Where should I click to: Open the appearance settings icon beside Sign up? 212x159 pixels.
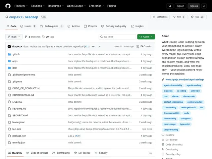click(x=204, y=6)
